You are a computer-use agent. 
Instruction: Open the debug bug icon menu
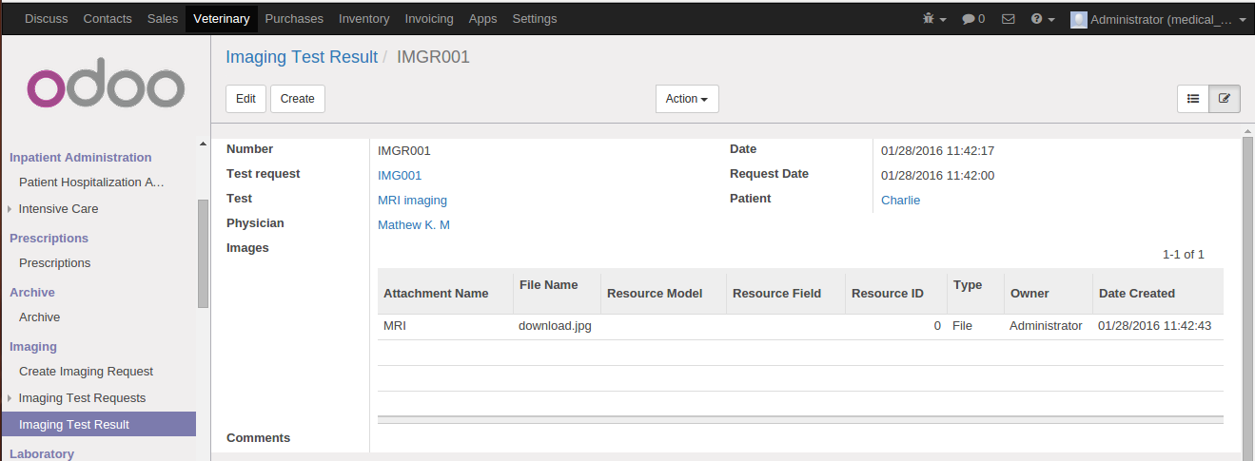tap(934, 19)
